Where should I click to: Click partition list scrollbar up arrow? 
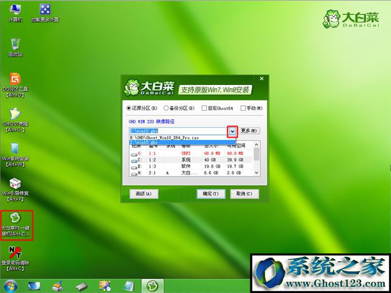click(x=257, y=144)
